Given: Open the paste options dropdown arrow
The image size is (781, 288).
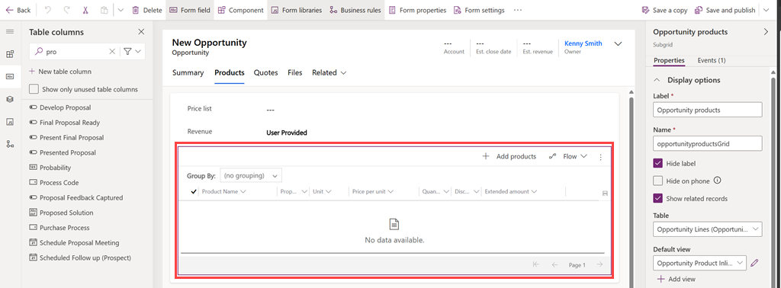Looking at the screenshot, I should (x=120, y=10).
